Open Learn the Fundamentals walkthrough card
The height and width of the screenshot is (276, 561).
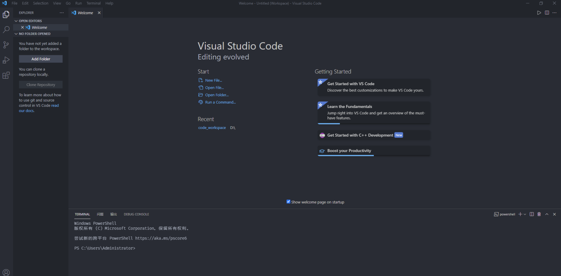point(374,113)
